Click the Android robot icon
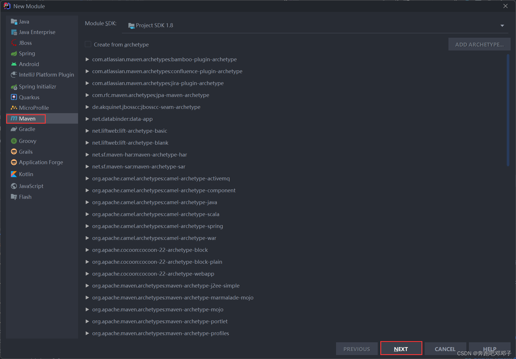The image size is (516, 359). tap(14, 64)
